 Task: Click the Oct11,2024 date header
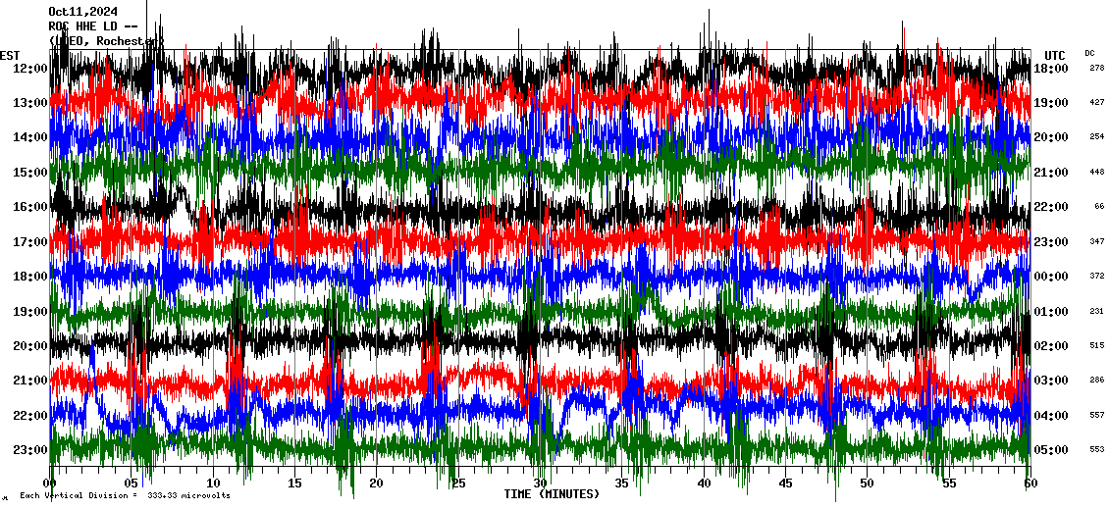point(81,12)
